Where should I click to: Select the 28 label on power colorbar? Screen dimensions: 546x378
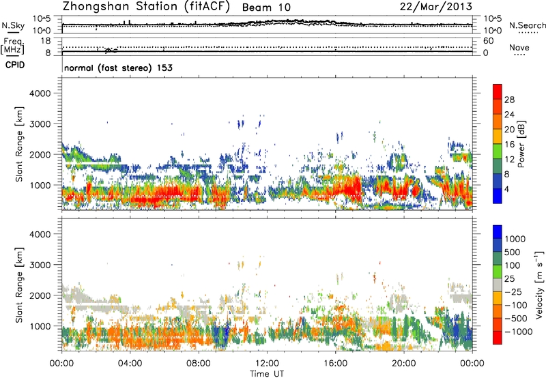[509, 100]
